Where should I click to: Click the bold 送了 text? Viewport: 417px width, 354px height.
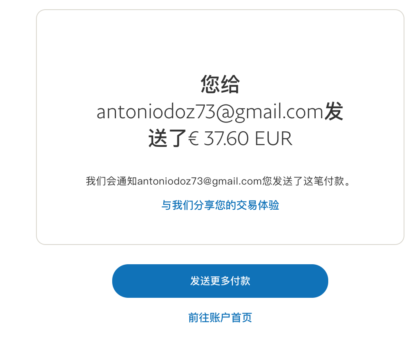tap(167, 138)
